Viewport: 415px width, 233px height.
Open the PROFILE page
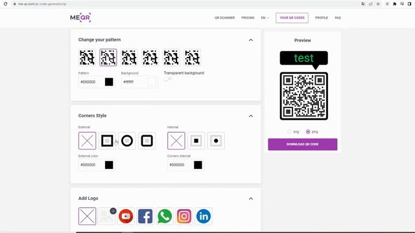322,17
